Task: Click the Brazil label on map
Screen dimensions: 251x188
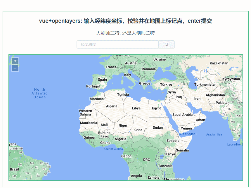Action: (x=14, y=169)
